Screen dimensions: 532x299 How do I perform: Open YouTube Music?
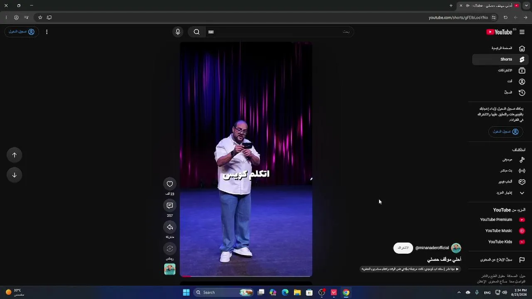(500, 231)
